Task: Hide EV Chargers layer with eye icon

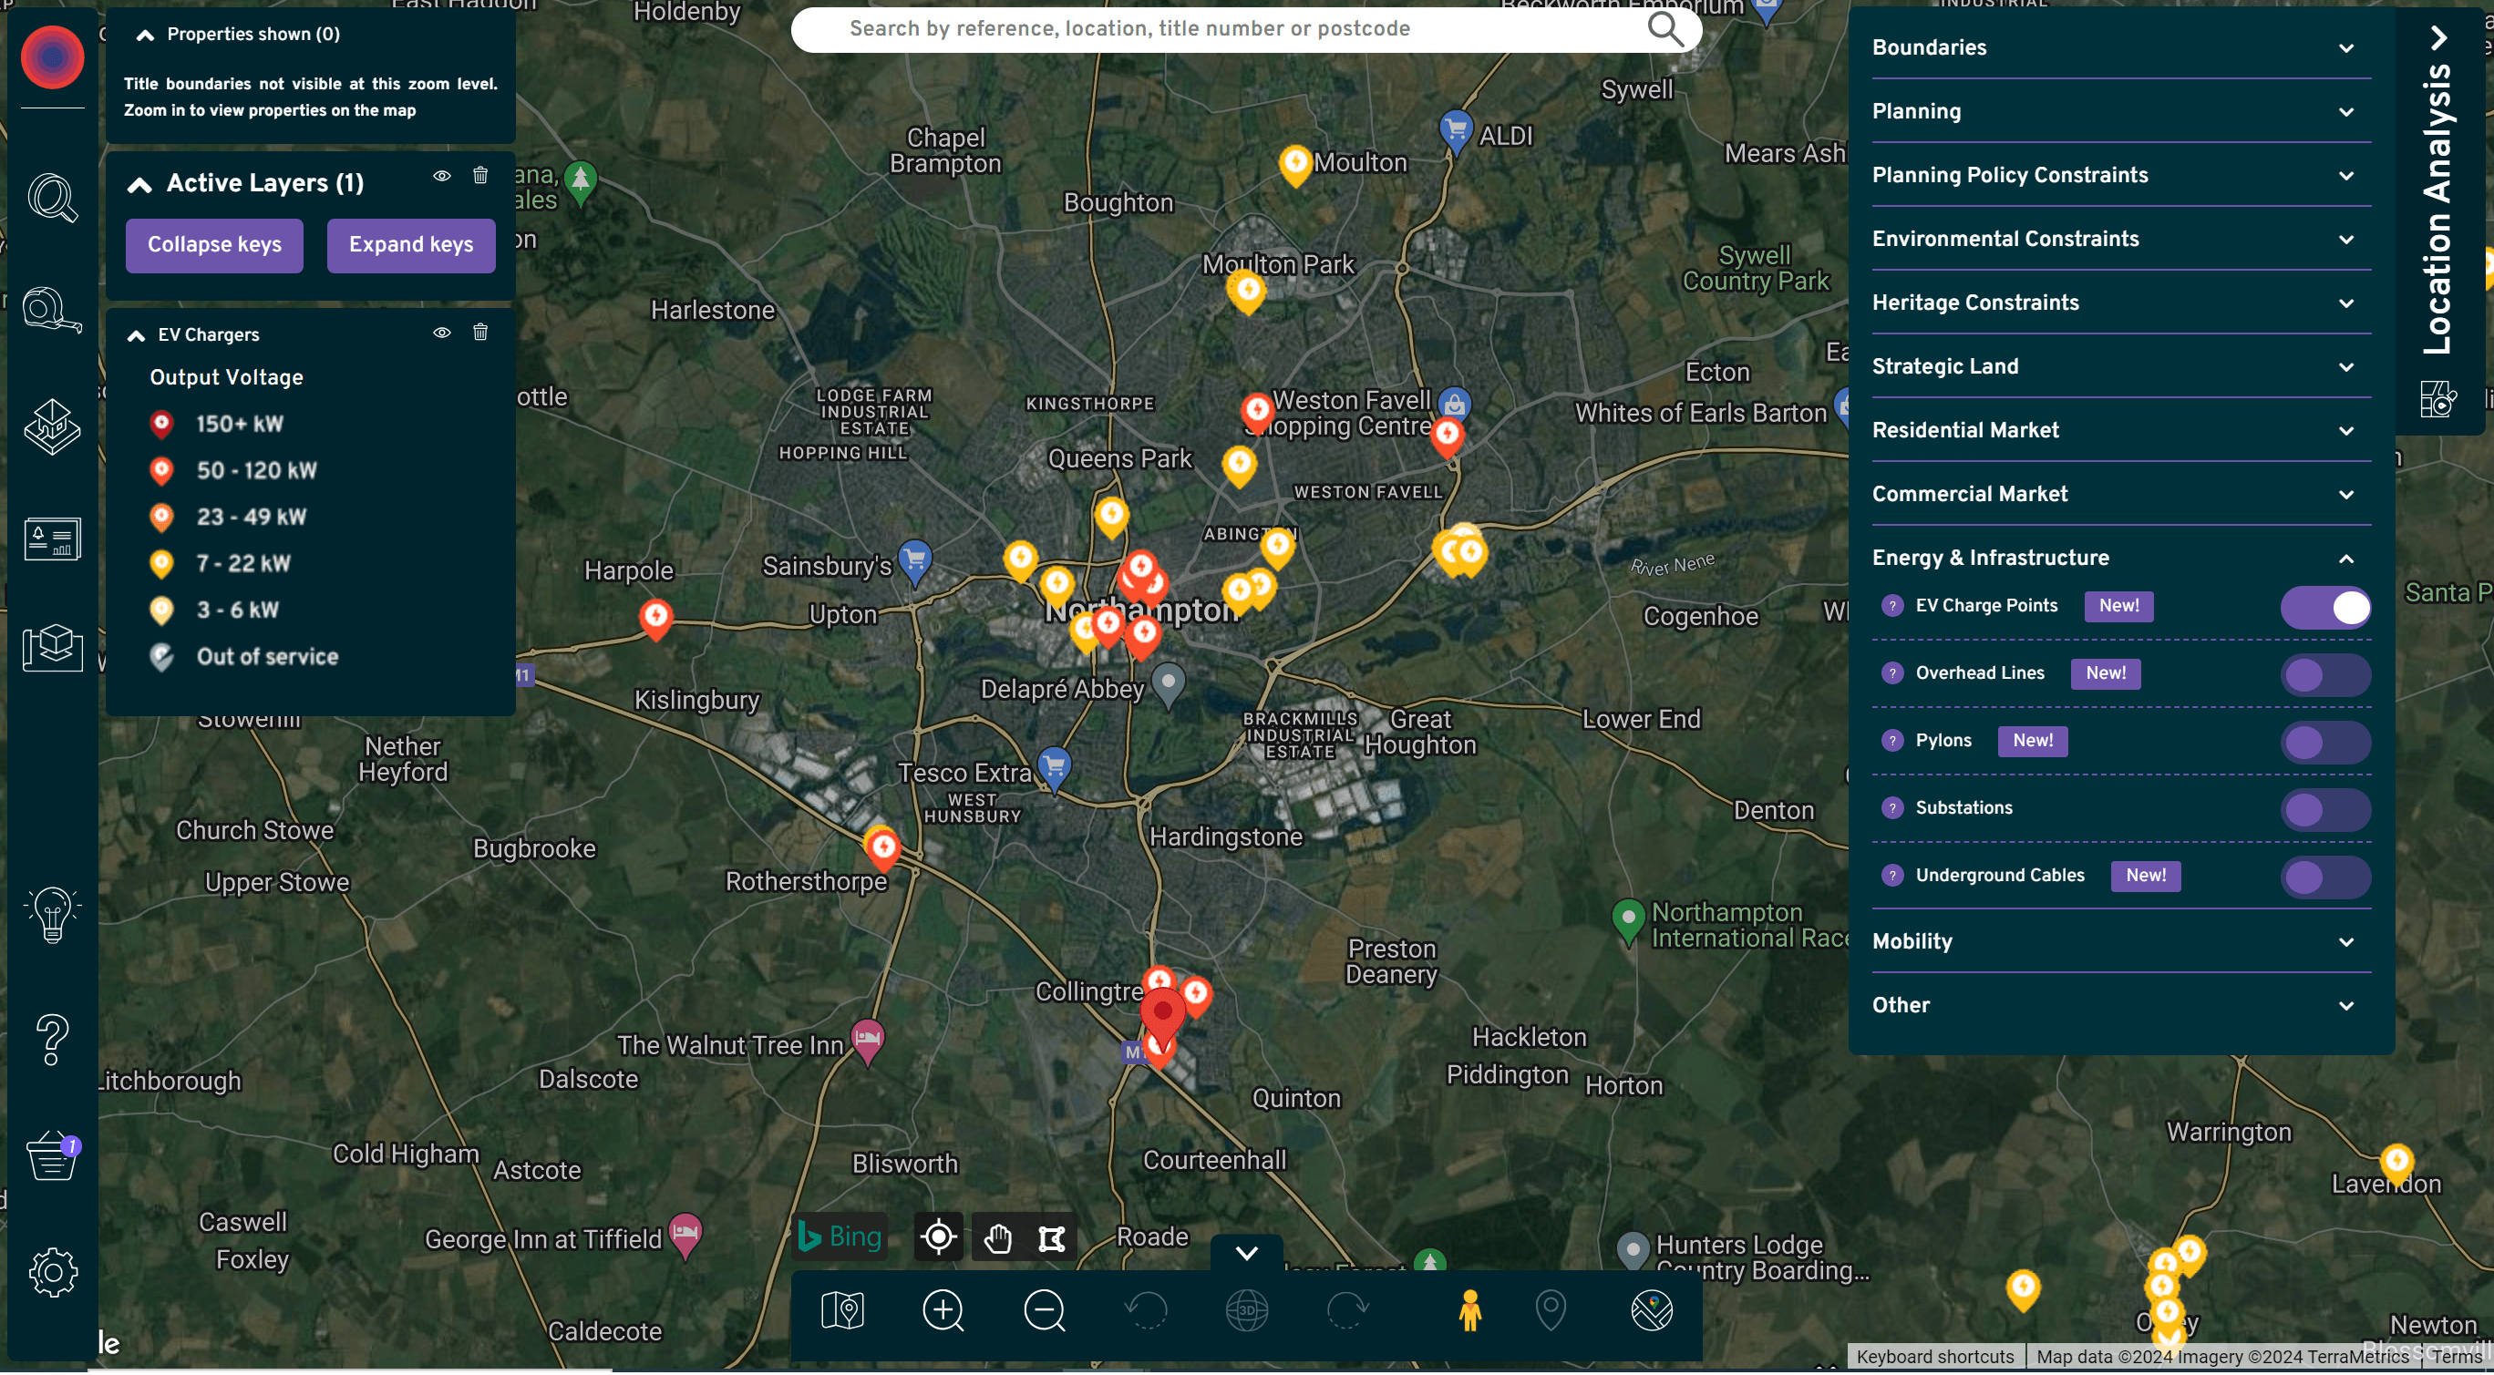Action: (x=441, y=333)
